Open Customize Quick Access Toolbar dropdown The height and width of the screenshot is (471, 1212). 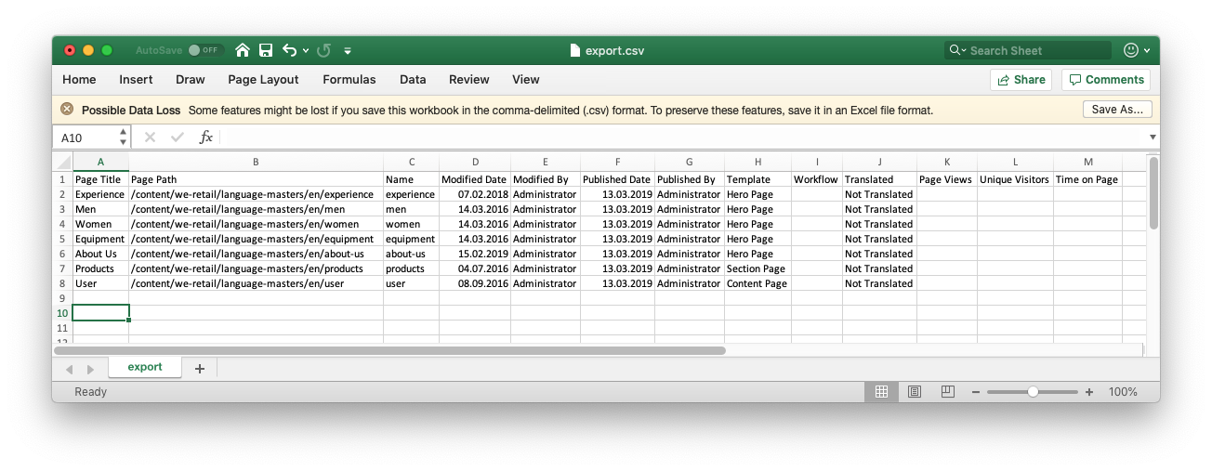click(348, 51)
